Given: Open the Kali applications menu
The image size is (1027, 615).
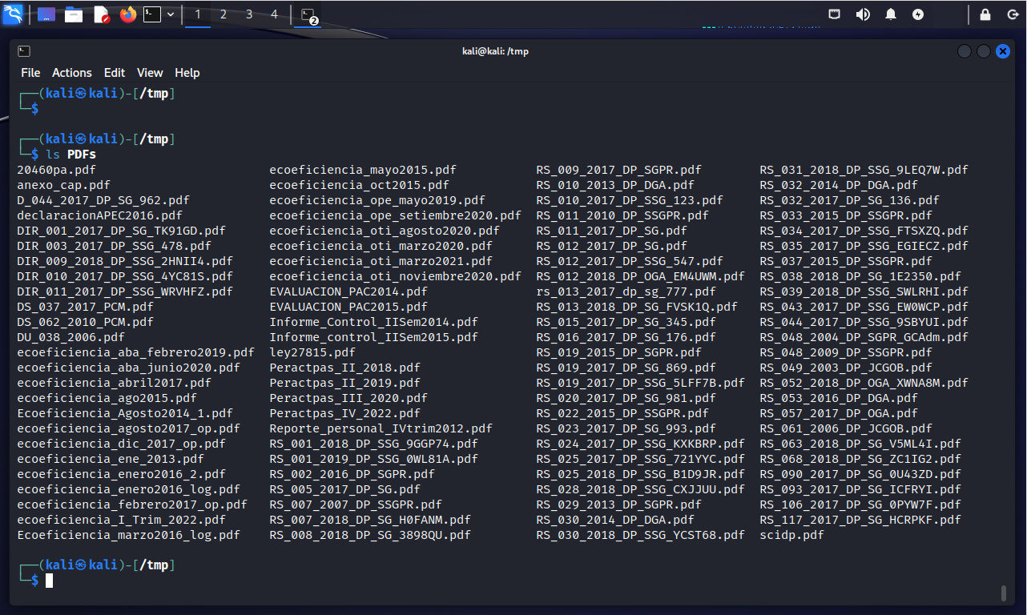Looking at the screenshot, I should pyautogui.click(x=13, y=14).
